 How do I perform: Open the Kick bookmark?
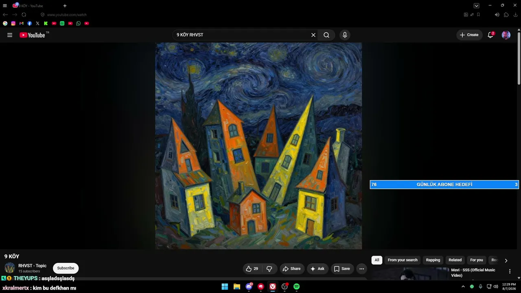tap(46, 24)
